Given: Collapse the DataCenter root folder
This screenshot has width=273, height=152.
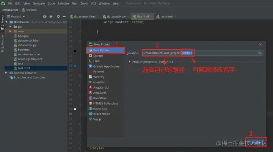Looking at the screenshot, I should [6, 22].
